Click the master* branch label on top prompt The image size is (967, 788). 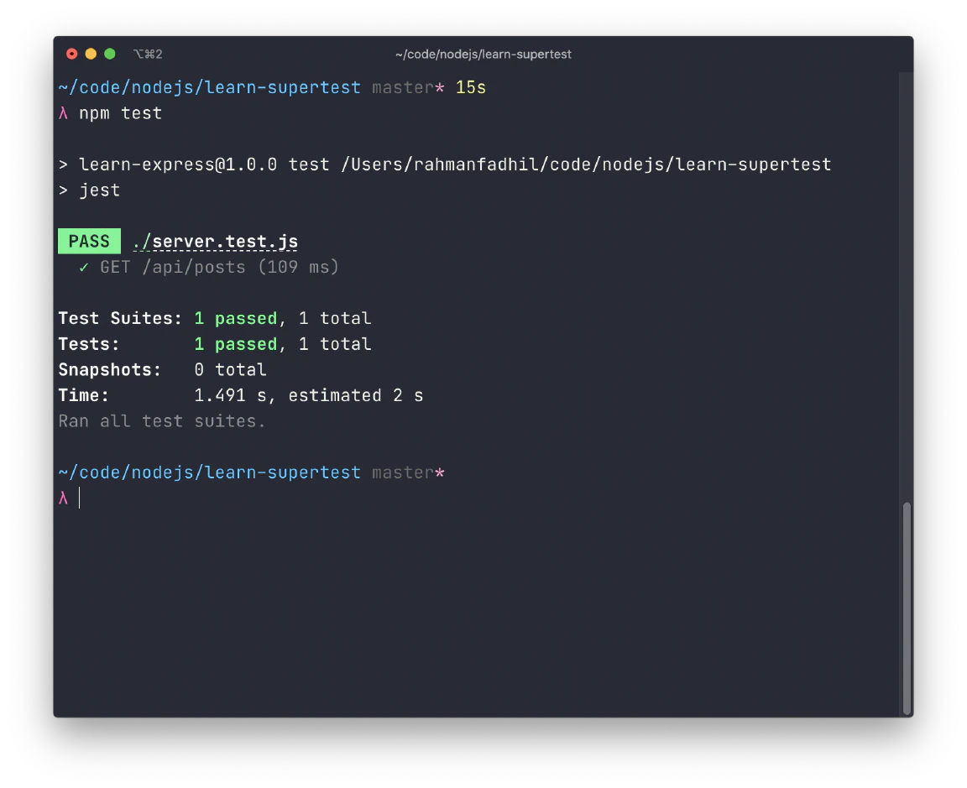(x=408, y=87)
